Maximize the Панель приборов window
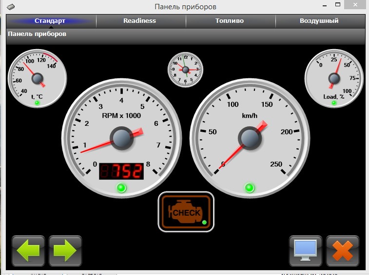The width and height of the screenshot is (369, 275). (338, 4)
